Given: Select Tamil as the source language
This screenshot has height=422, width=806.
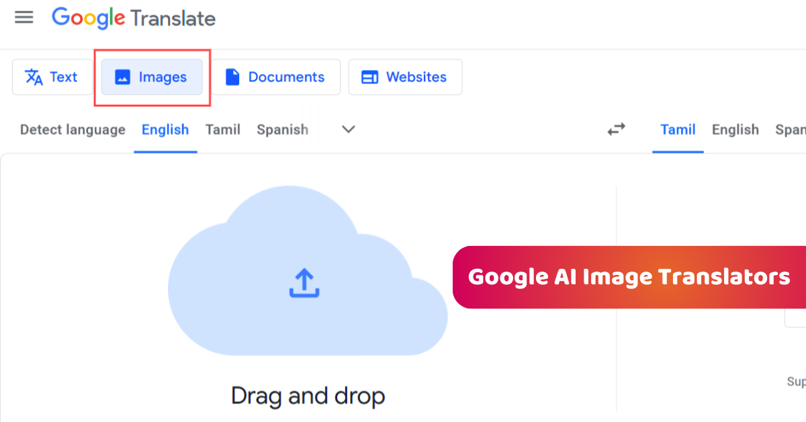Looking at the screenshot, I should pyautogui.click(x=222, y=129).
